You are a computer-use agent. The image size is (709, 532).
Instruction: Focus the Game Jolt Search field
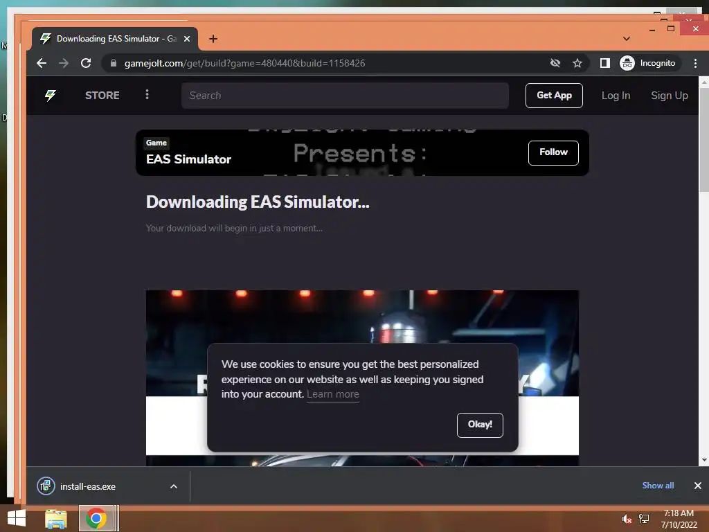point(345,96)
